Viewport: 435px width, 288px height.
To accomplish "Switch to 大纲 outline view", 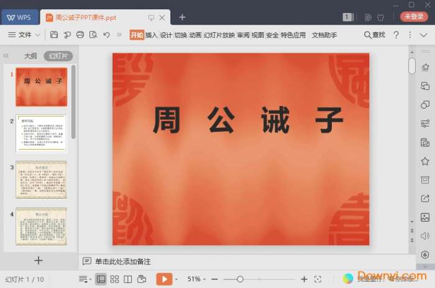I will 30,56.
